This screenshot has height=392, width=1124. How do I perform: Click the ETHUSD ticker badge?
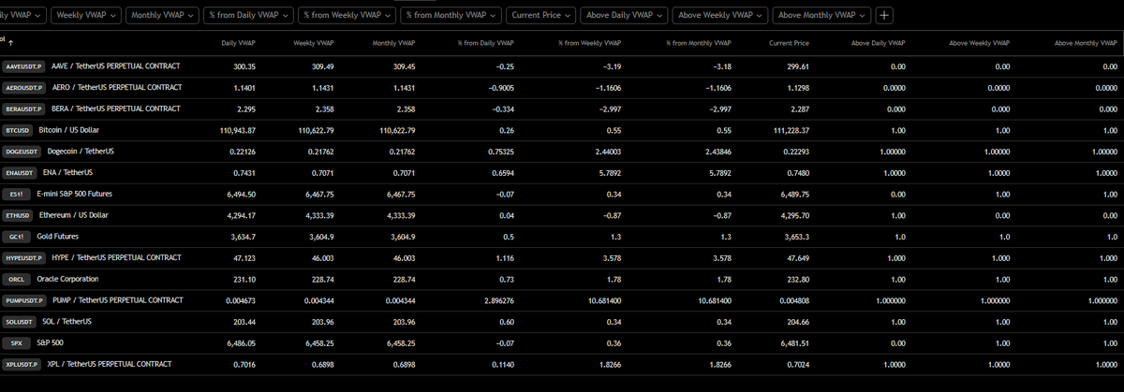coord(19,215)
